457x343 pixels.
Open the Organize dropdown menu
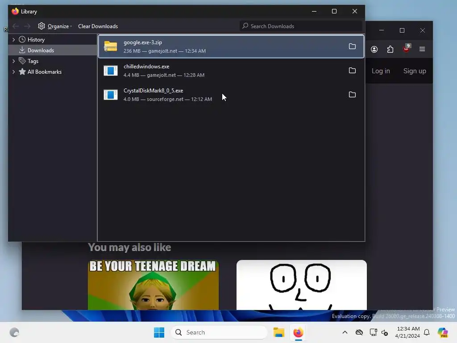pos(55,26)
